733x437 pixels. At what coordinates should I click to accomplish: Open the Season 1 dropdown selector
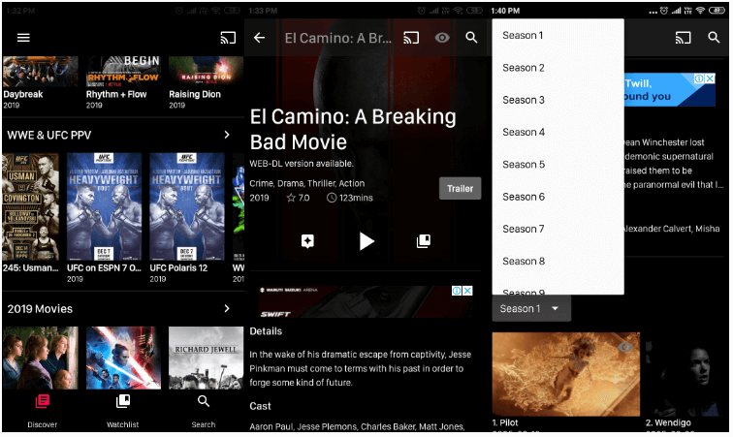tap(531, 309)
